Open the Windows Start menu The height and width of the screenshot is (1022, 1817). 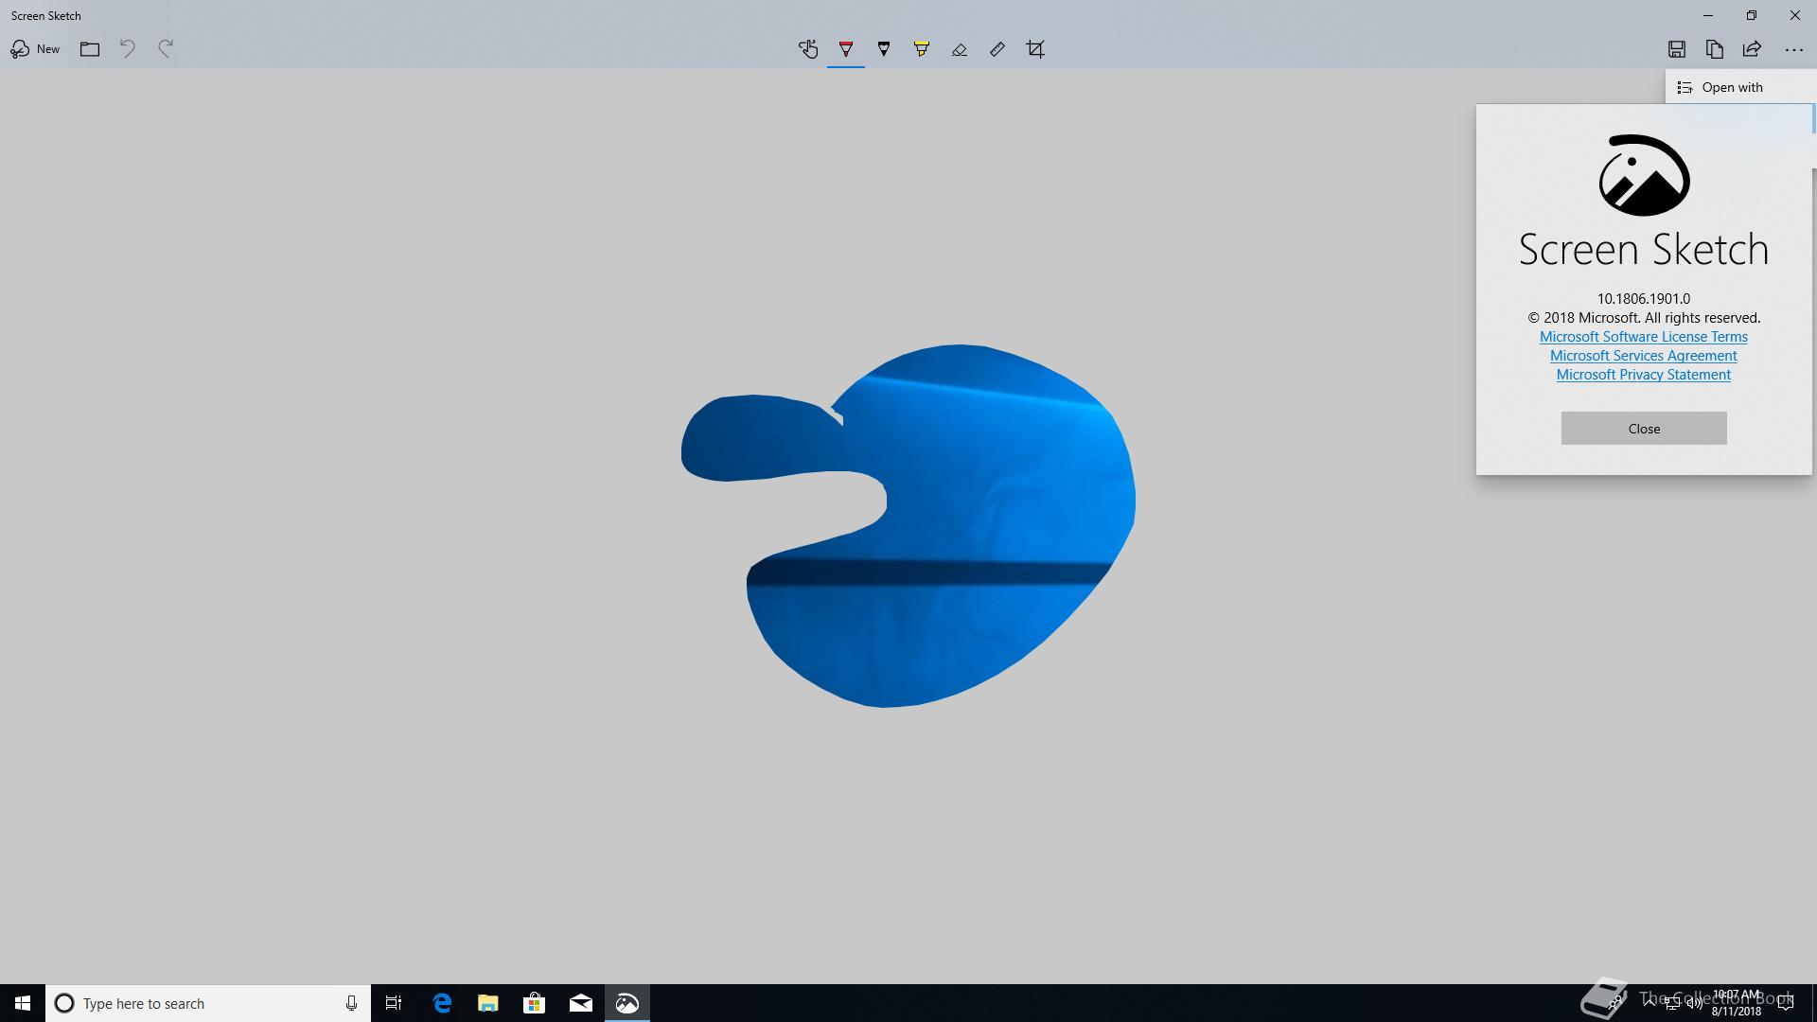tap(23, 1003)
